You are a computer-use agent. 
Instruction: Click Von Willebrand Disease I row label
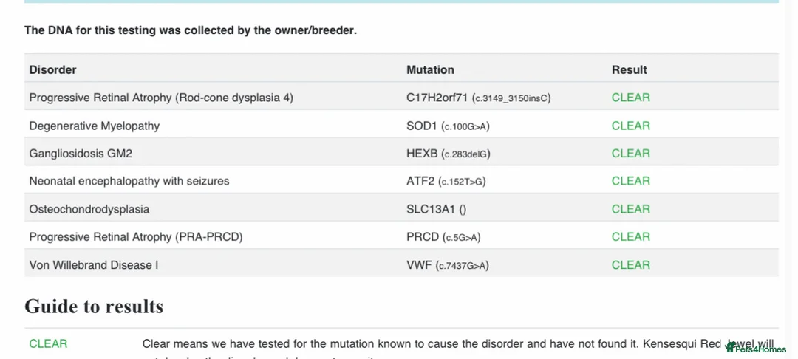pyautogui.click(x=93, y=265)
